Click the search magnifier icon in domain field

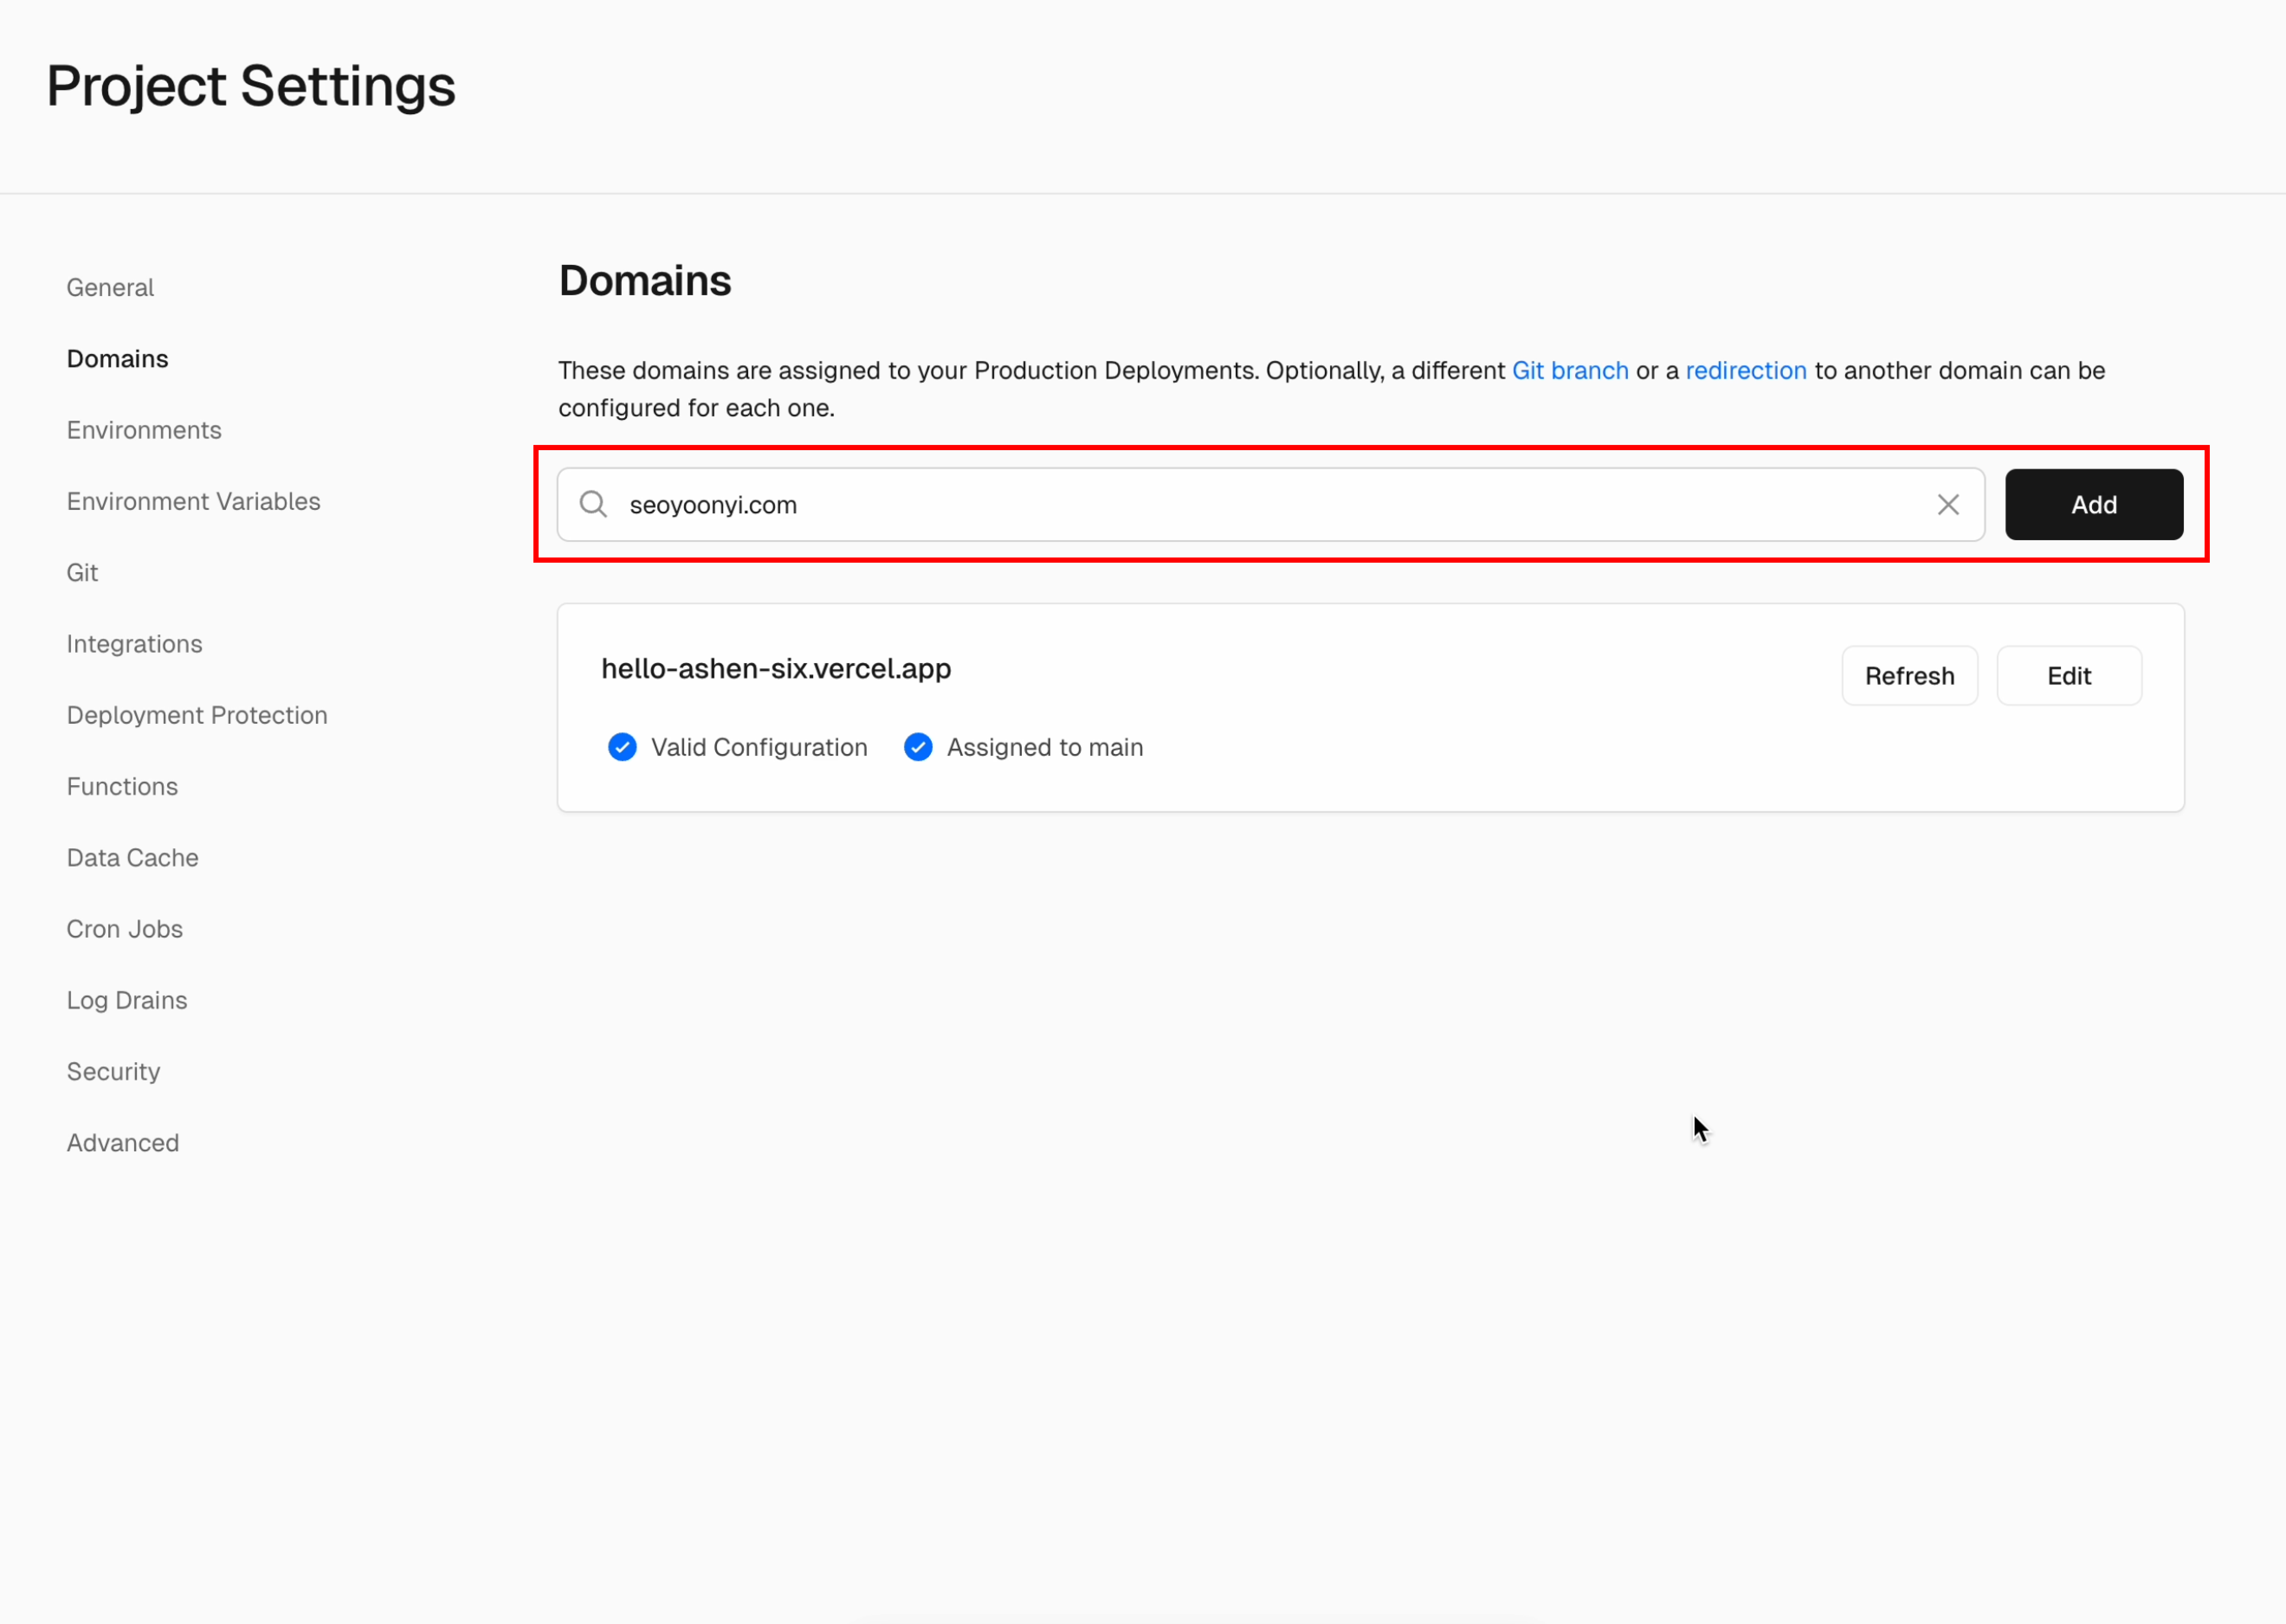[594, 504]
